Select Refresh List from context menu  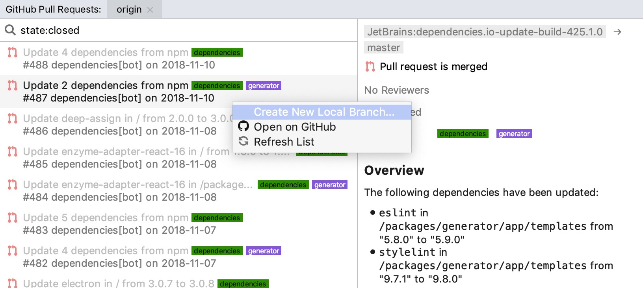(x=284, y=142)
